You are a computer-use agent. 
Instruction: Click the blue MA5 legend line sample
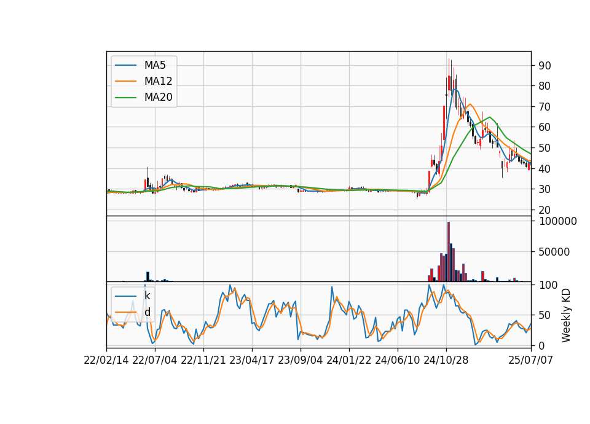(x=125, y=65)
